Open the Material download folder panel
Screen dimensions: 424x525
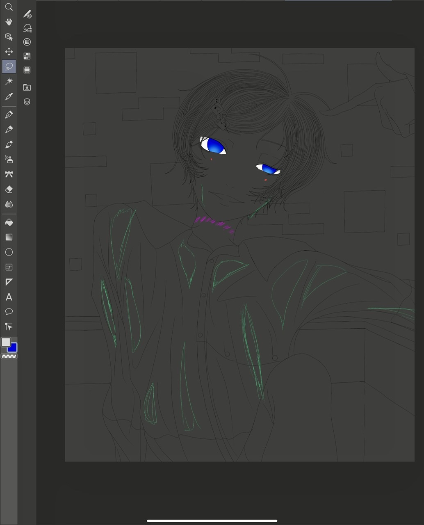[27, 87]
